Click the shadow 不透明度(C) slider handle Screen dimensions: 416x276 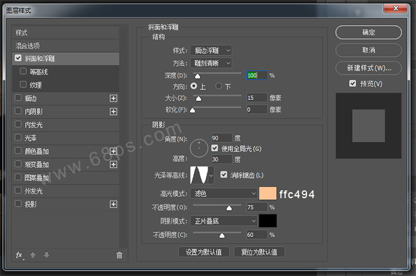(x=222, y=236)
